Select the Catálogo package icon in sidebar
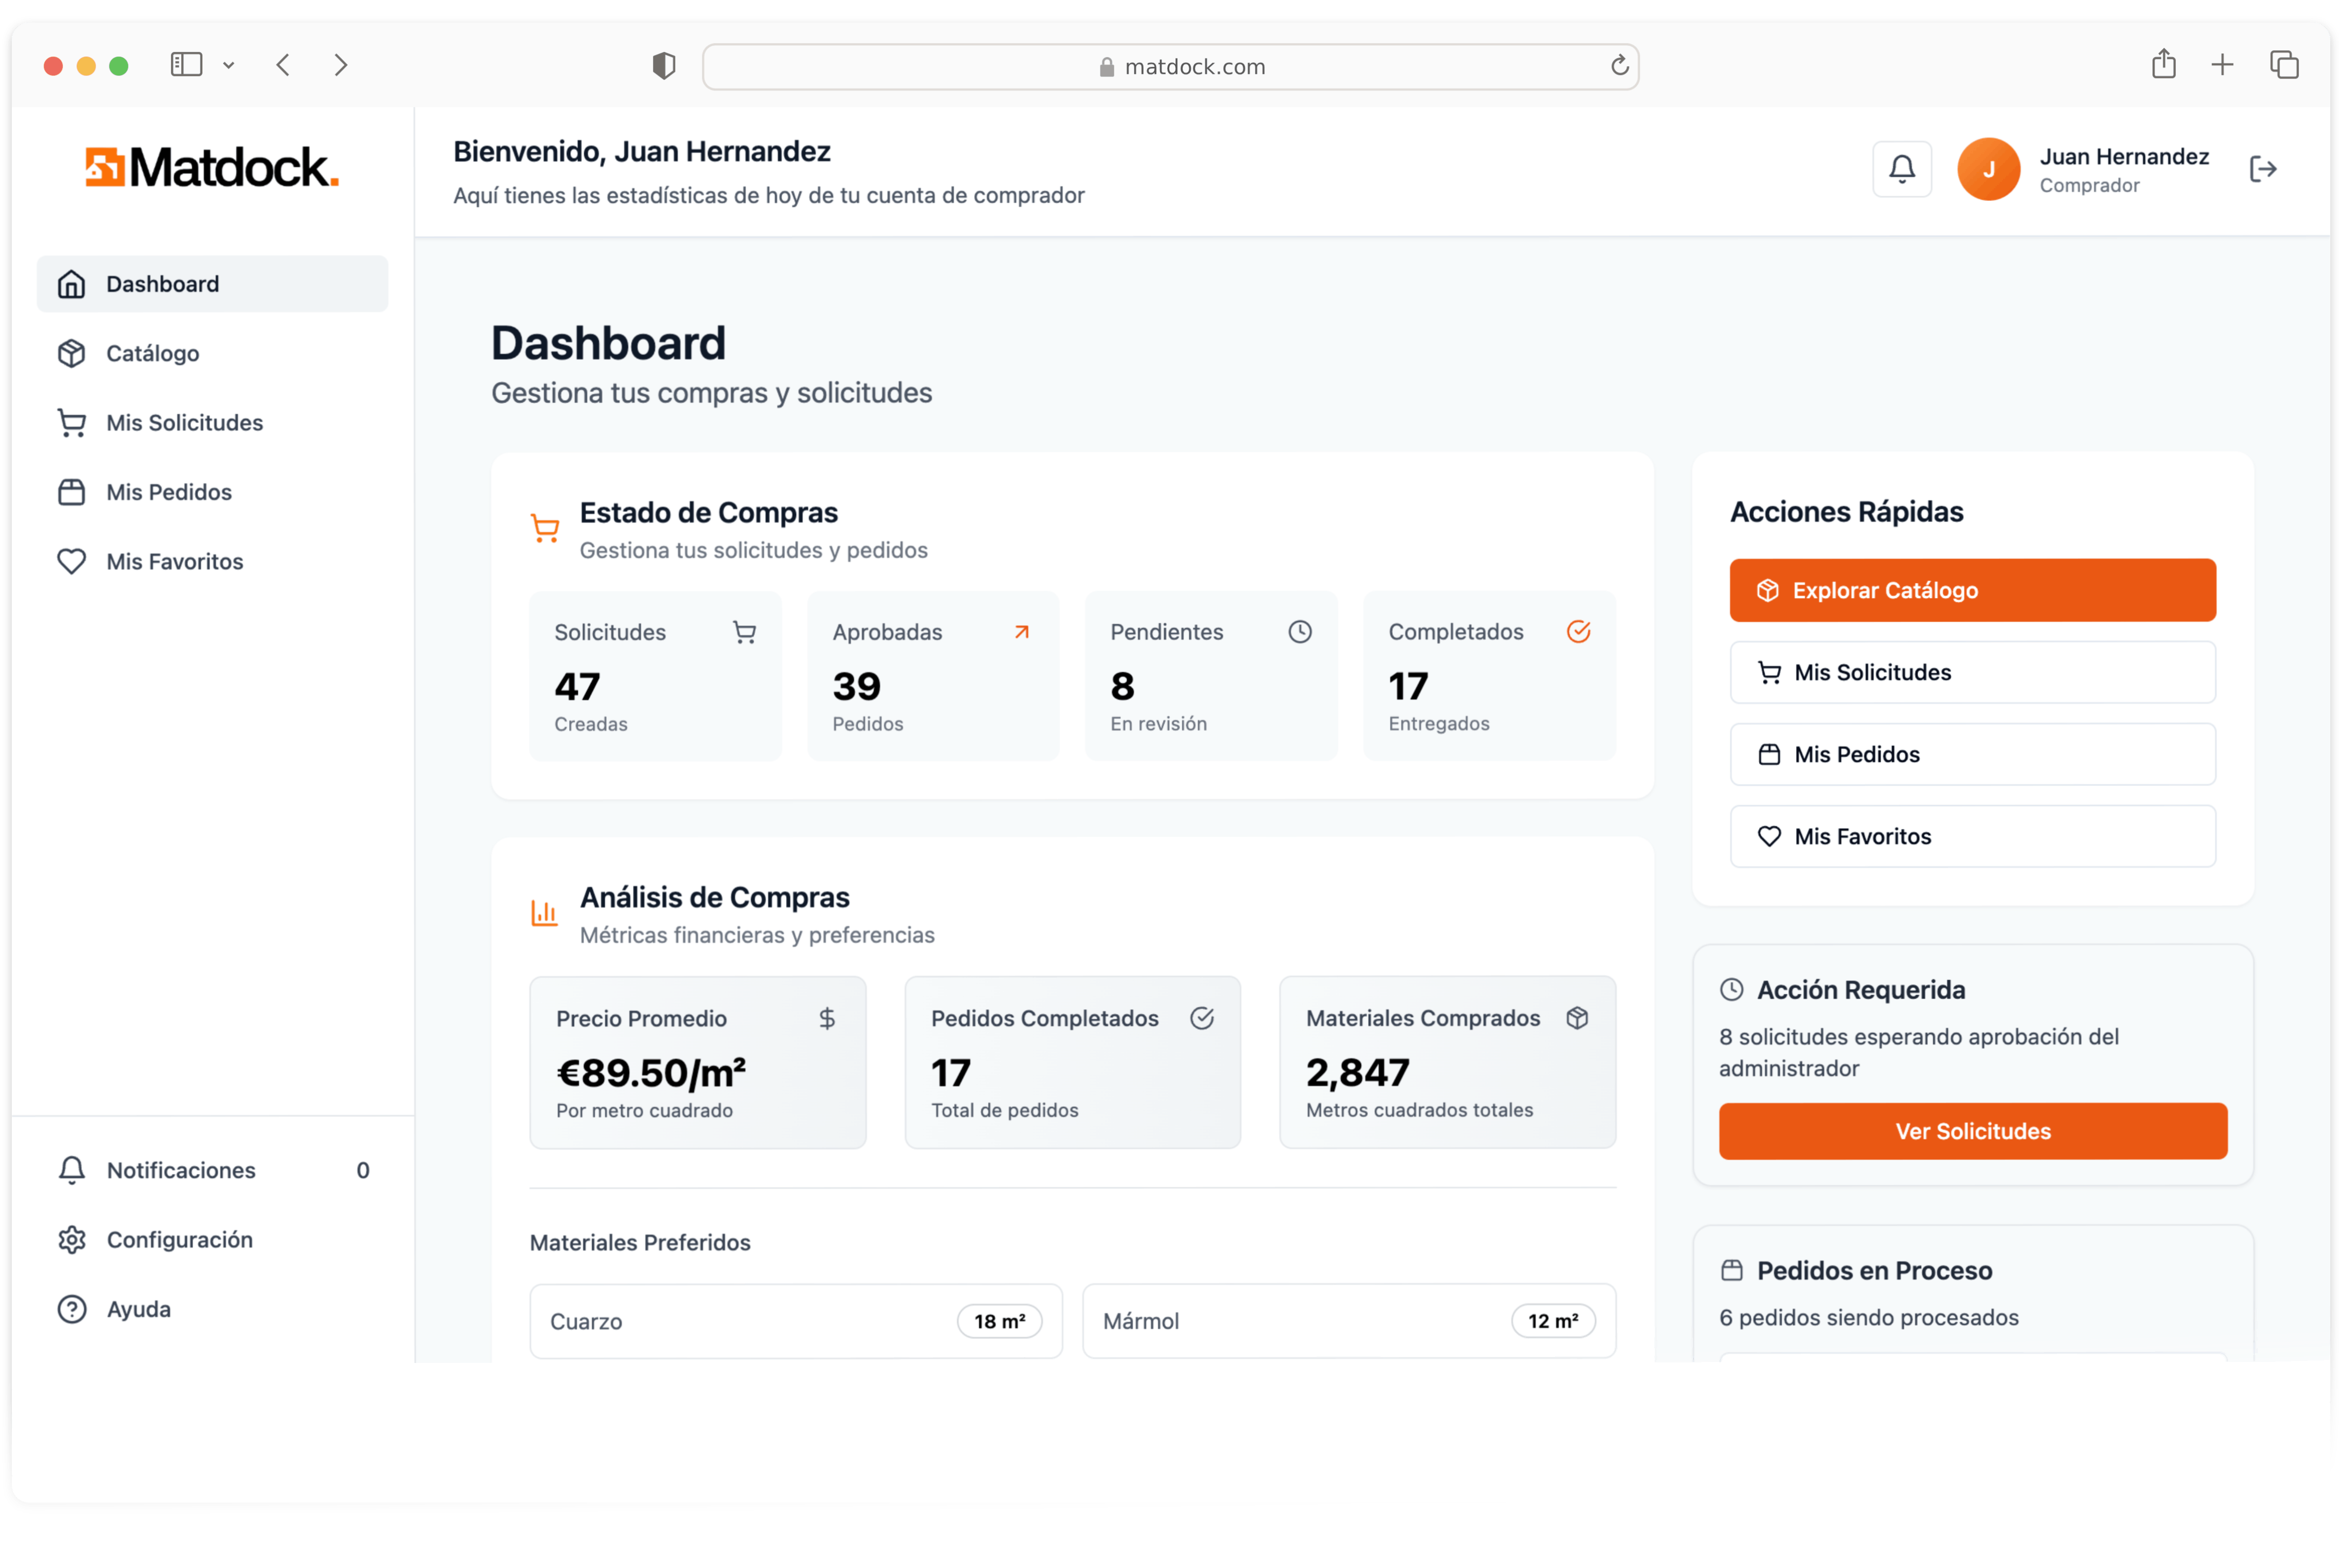Screen dimensions: 2339x1568 point(71,353)
